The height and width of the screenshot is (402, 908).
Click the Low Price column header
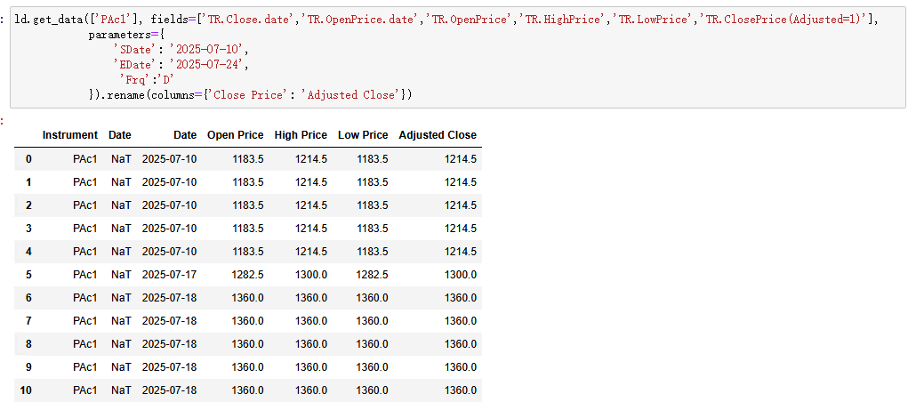tap(363, 135)
